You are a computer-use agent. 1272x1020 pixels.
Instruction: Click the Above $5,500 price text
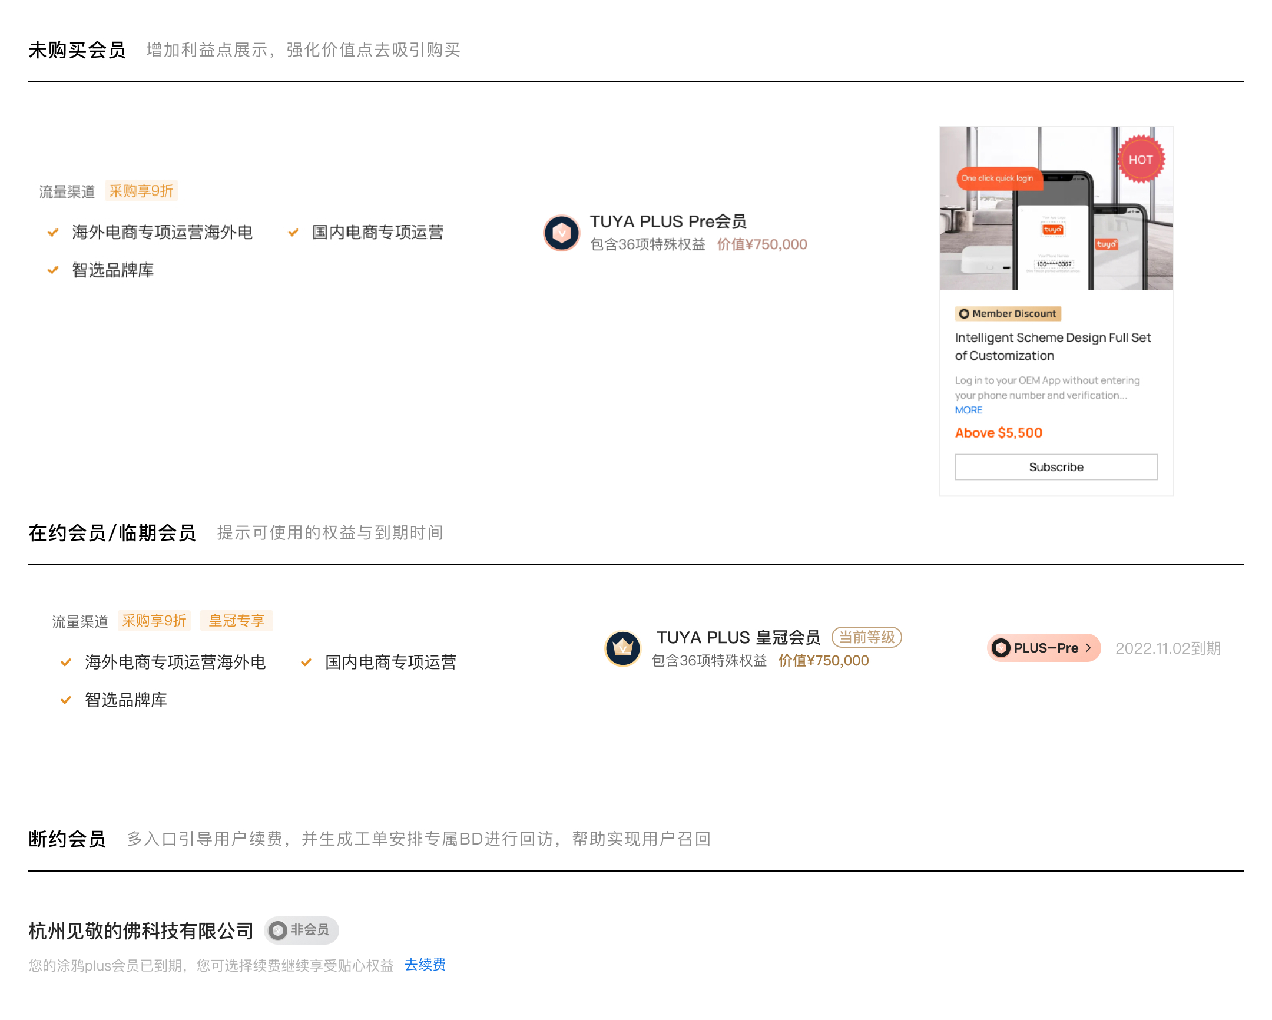pos(998,433)
